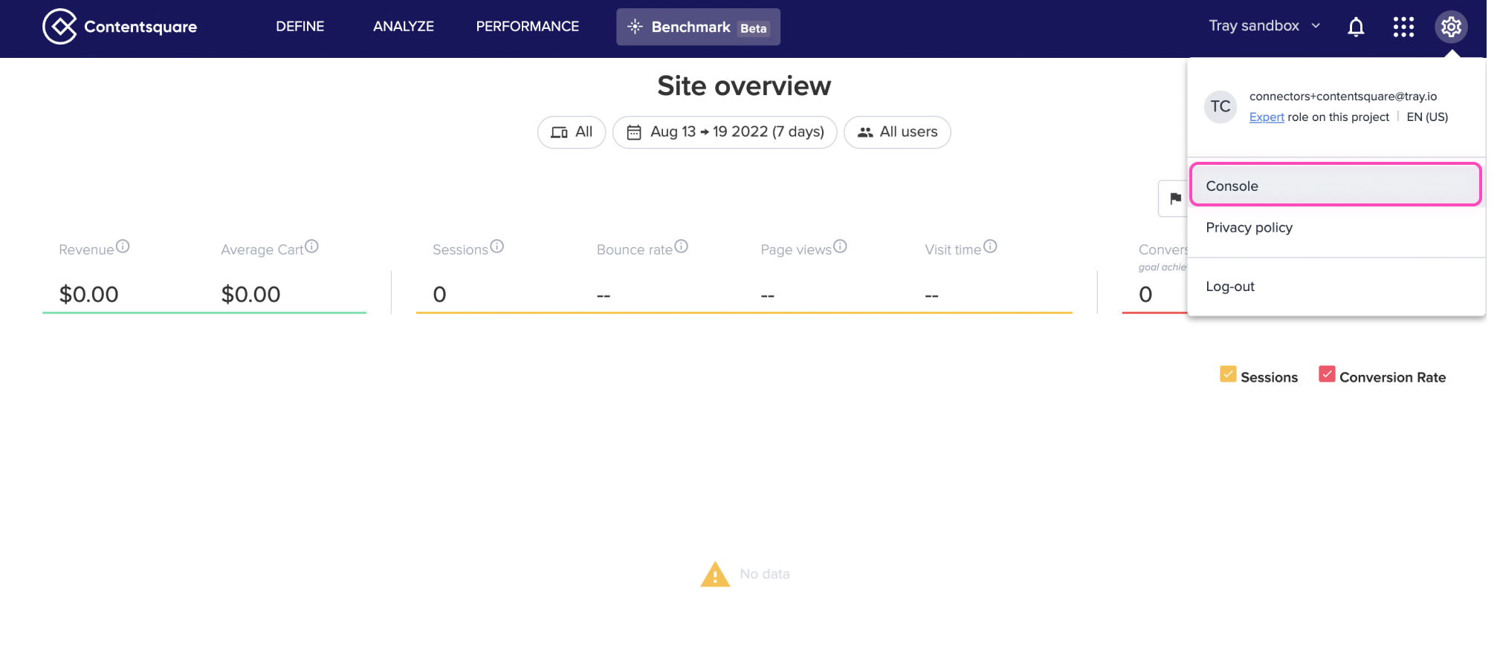The width and height of the screenshot is (1497, 663).
Task: Show info tooltip for Revenue
Action: 123,246
